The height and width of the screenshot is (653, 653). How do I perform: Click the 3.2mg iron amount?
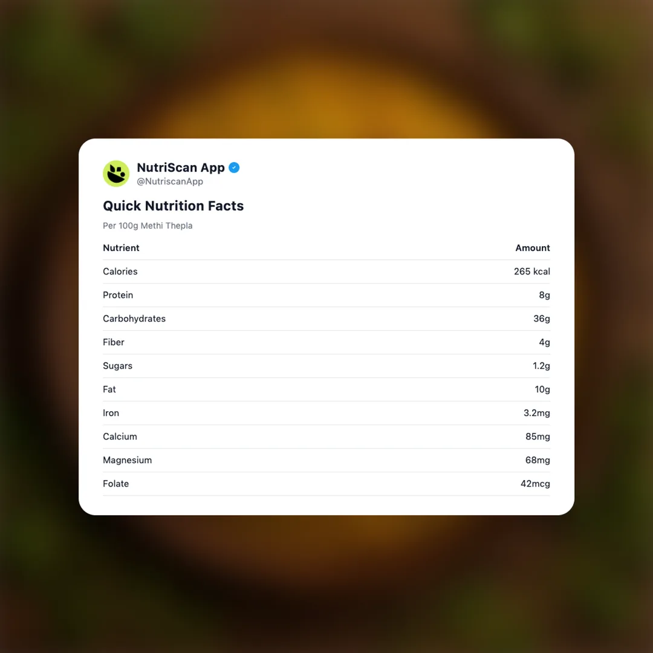pyautogui.click(x=536, y=413)
